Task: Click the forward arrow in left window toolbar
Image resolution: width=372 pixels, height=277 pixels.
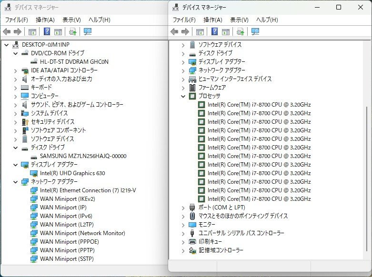Action: coord(18,32)
